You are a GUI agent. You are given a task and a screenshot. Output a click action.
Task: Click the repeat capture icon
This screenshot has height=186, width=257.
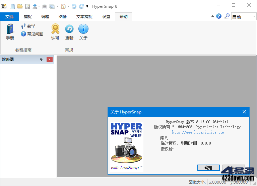click(x=52, y=7)
